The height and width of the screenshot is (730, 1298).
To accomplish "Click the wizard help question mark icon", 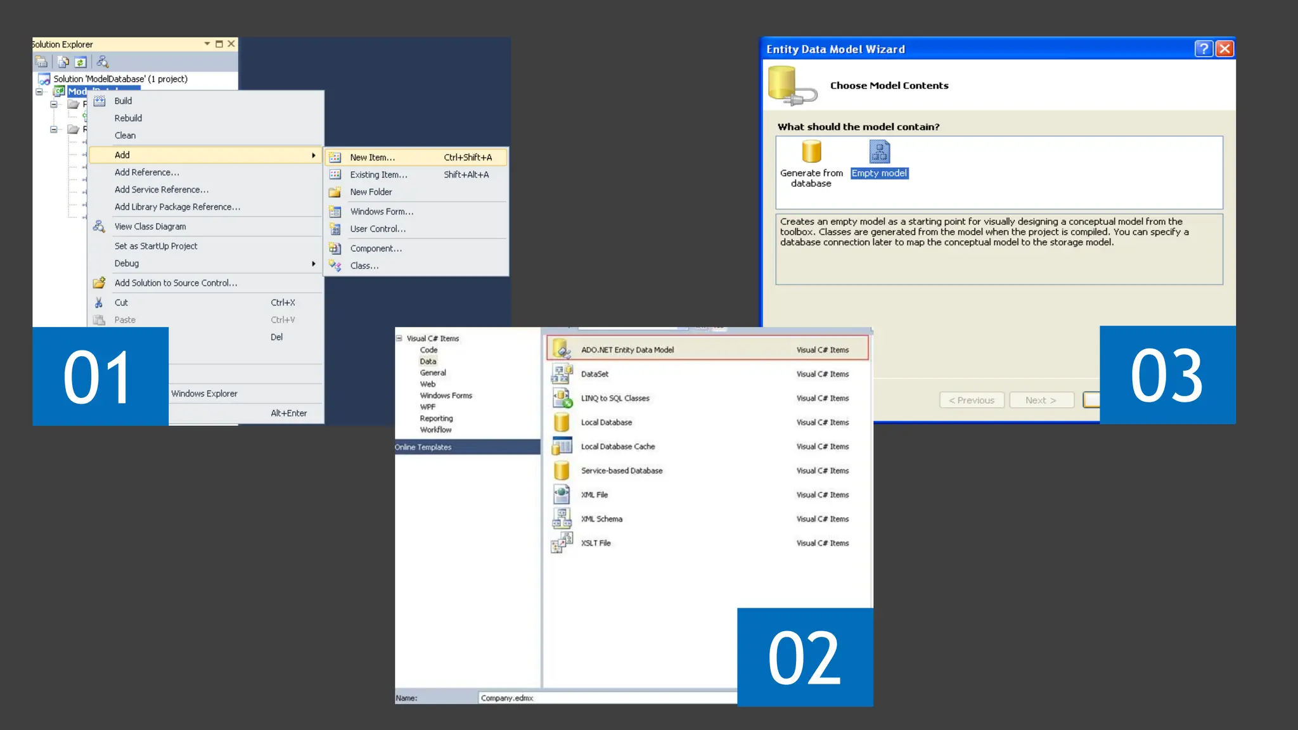I will [1203, 49].
